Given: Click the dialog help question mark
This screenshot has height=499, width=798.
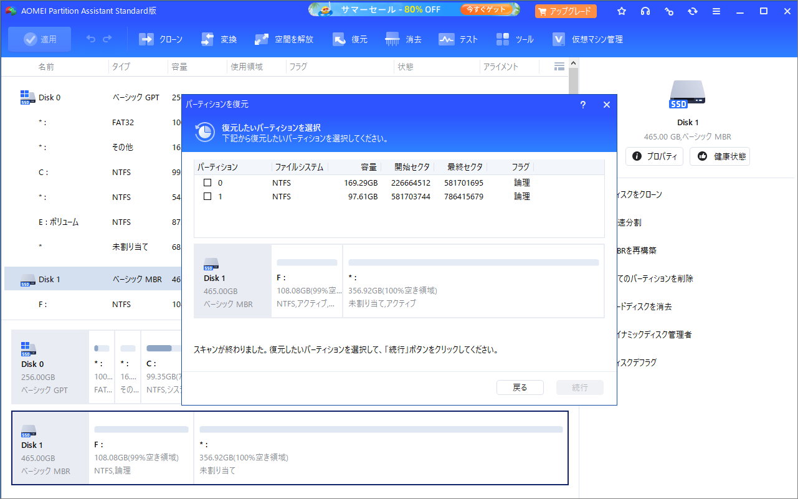Looking at the screenshot, I should (x=583, y=105).
